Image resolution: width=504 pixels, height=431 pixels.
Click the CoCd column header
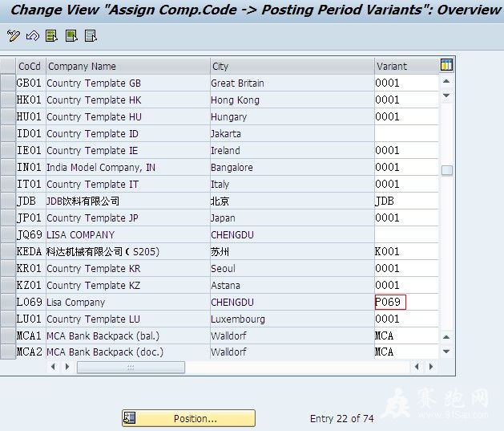click(x=31, y=66)
